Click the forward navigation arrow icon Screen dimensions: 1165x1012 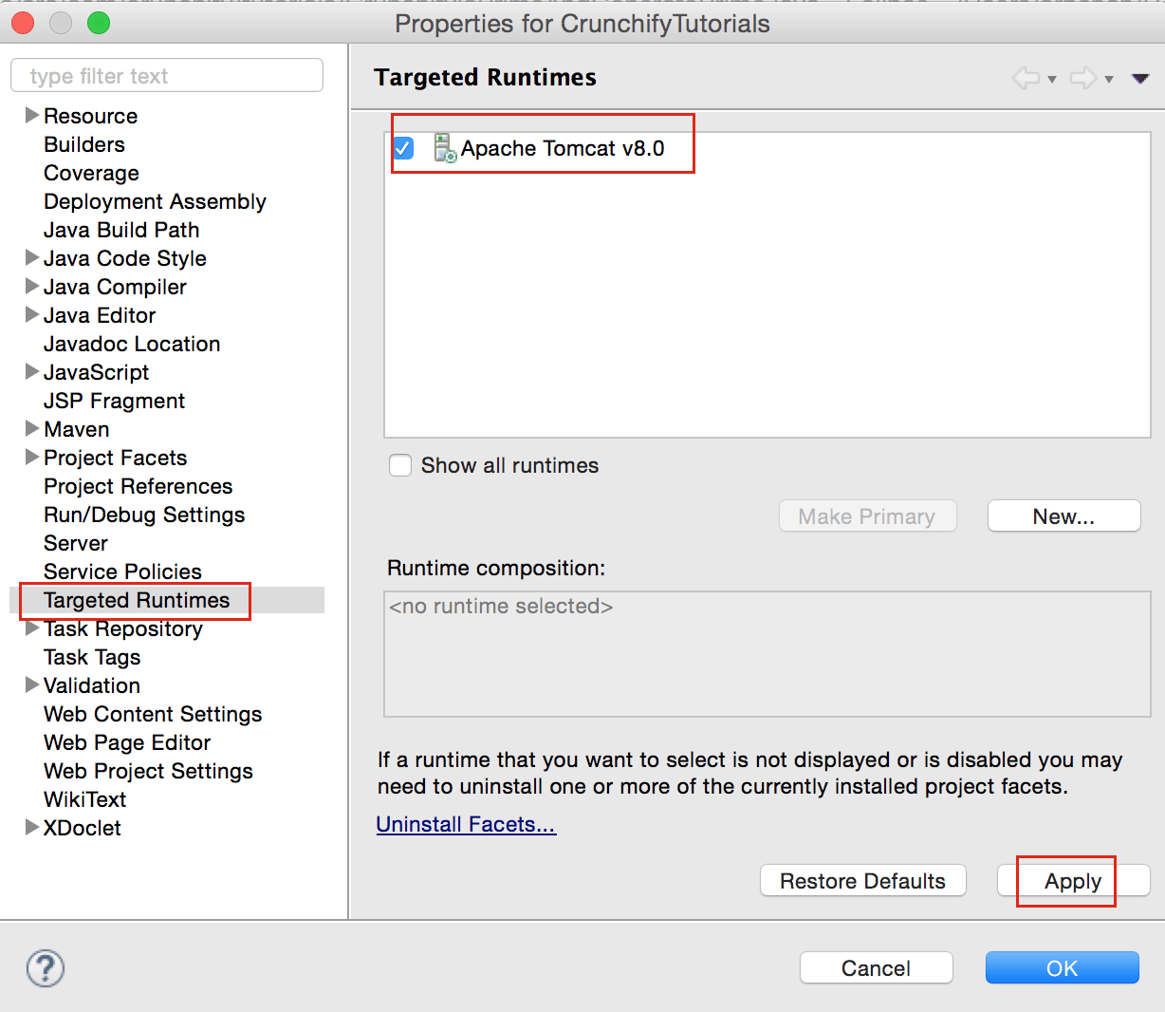(x=1082, y=78)
